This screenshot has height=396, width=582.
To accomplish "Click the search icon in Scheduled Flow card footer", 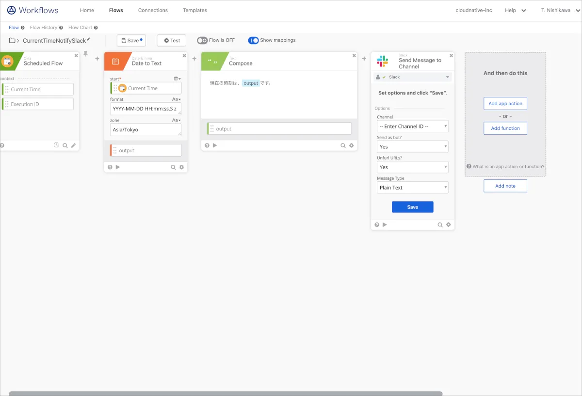I will click(65, 145).
